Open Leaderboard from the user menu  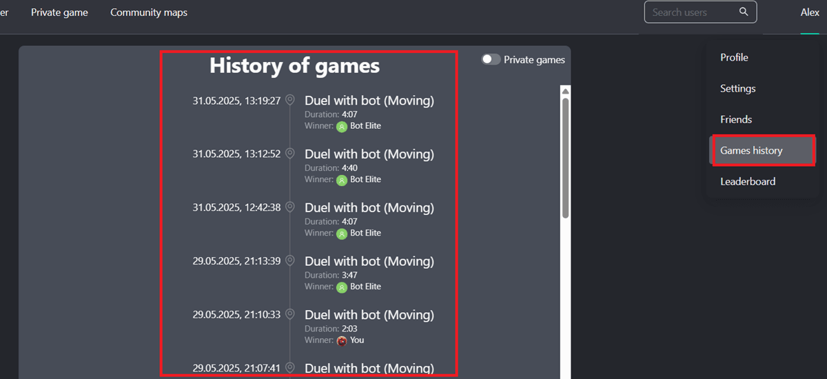click(748, 181)
